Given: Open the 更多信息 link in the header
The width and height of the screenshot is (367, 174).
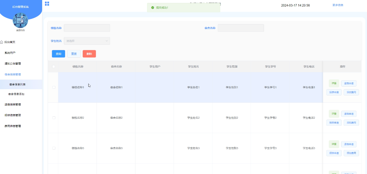Looking at the screenshot, I should pos(338,5).
